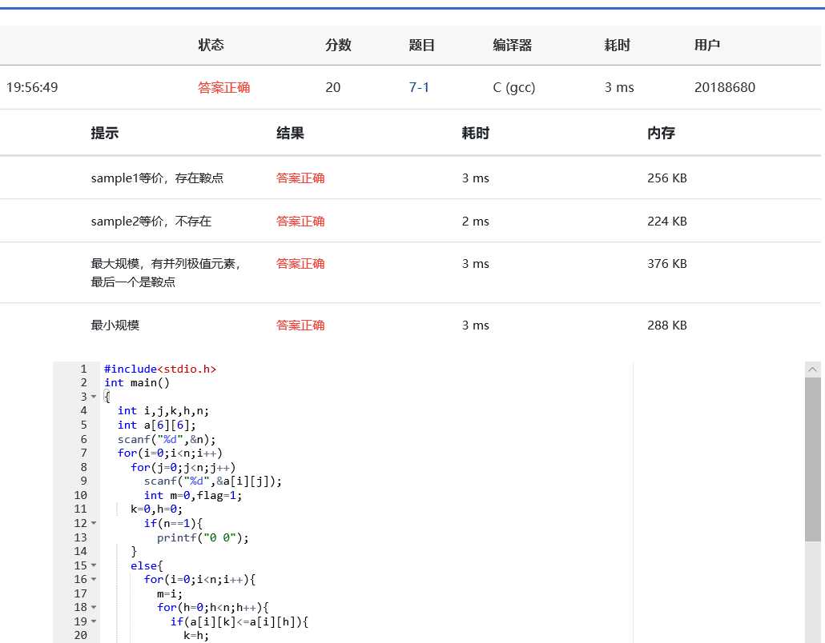
Task: Click memory value 224 KB
Action: [666, 222]
